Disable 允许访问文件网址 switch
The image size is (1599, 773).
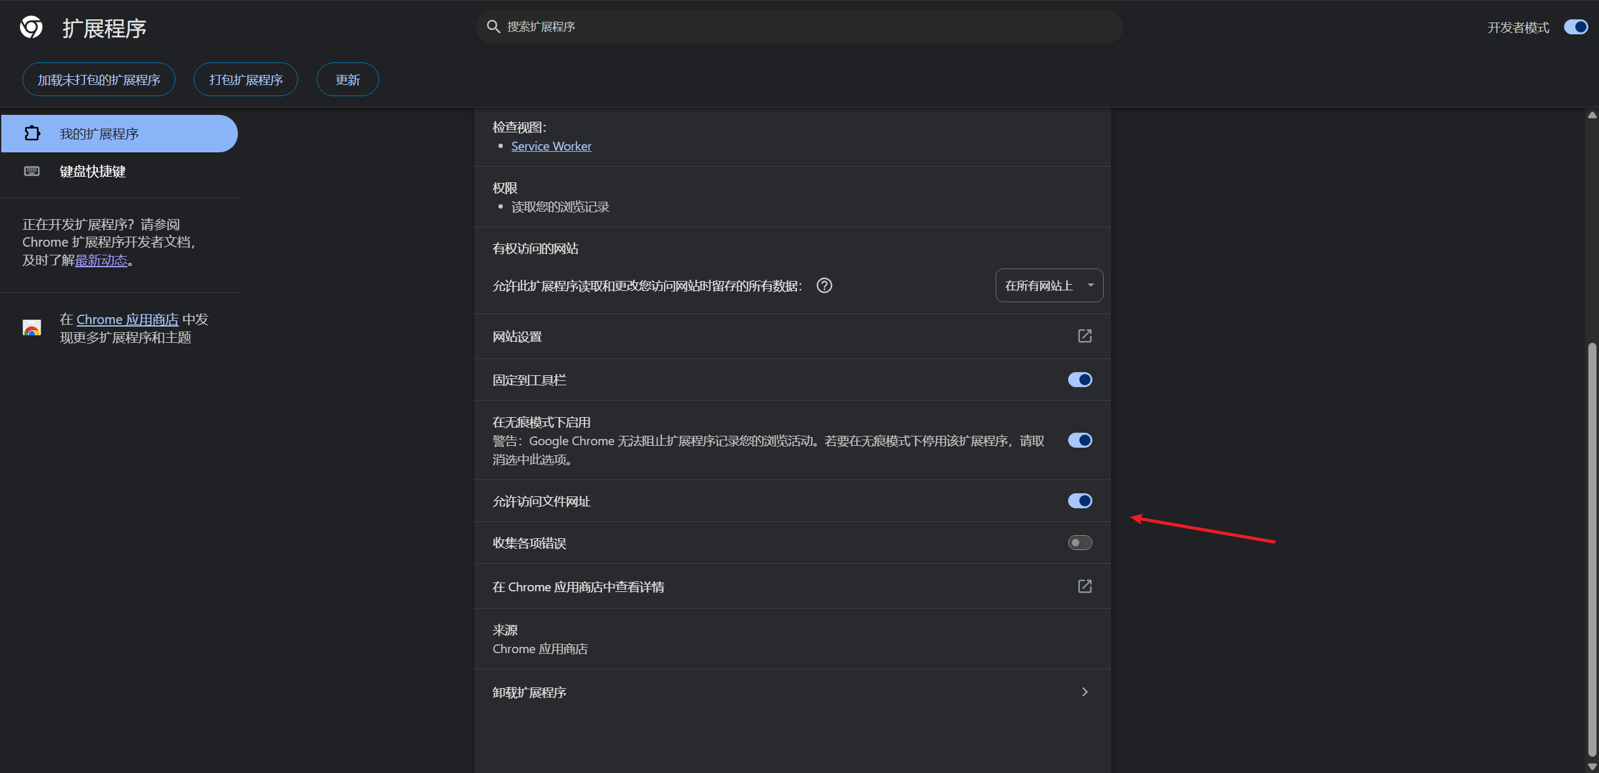[x=1080, y=501]
